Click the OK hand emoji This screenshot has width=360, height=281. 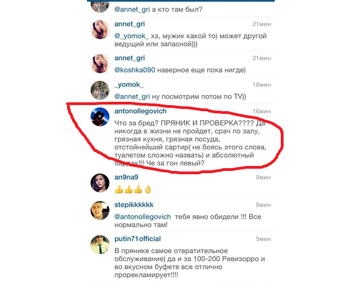coord(148,190)
